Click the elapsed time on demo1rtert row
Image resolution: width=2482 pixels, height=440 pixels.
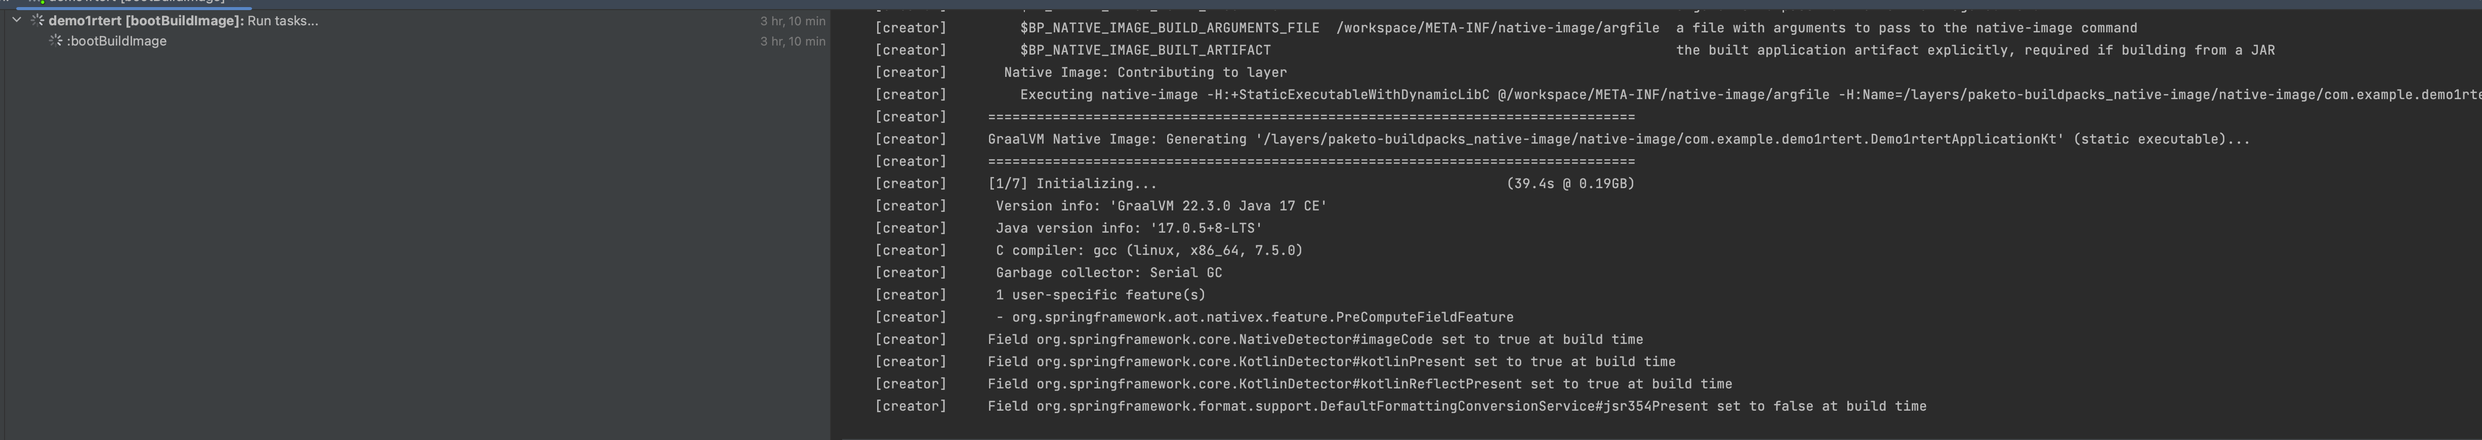792,21
